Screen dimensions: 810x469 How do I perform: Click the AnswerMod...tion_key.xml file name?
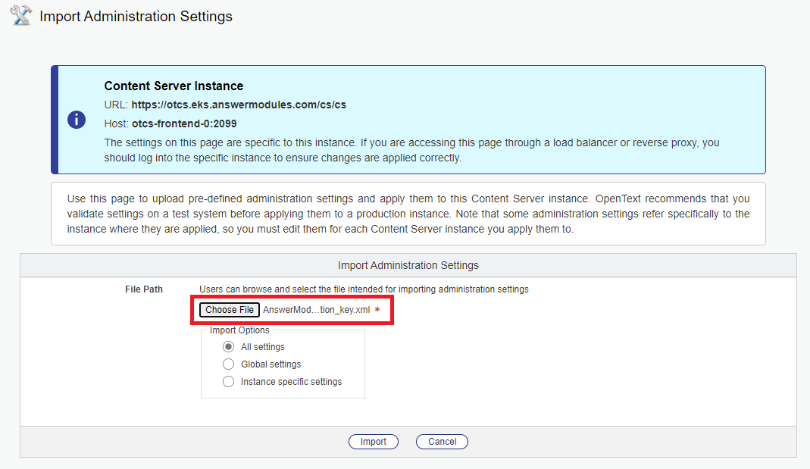tap(308, 309)
